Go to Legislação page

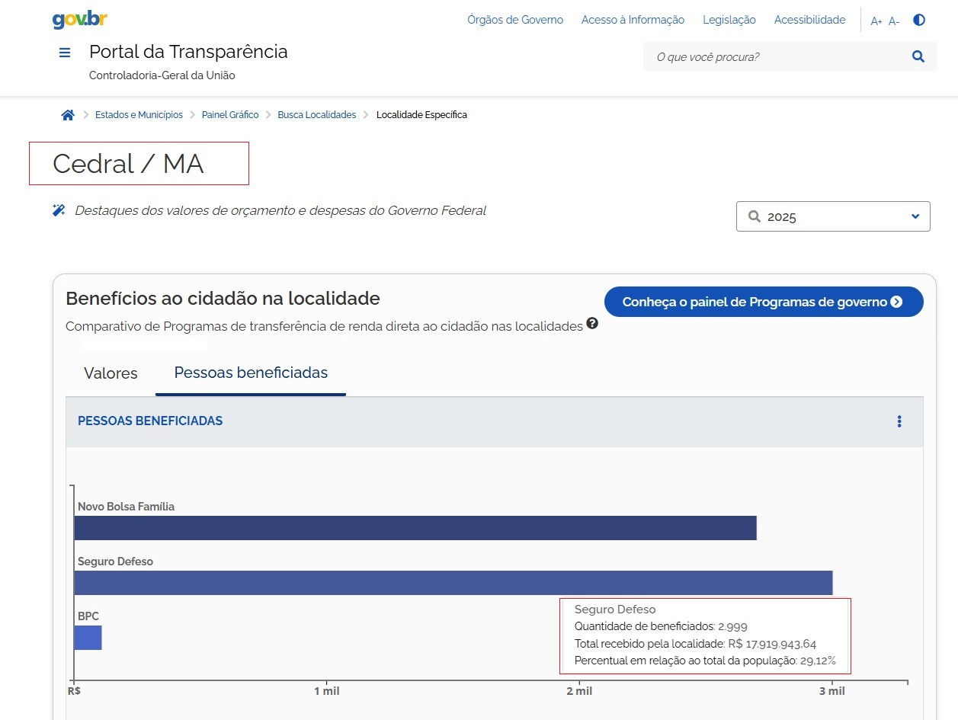729,20
